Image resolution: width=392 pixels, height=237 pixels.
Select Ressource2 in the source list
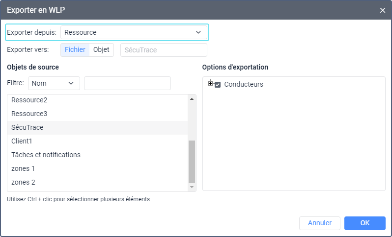(x=29, y=100)
